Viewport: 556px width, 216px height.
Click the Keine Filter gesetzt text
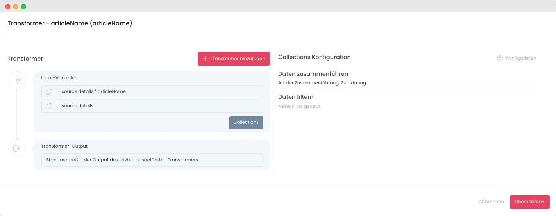click(300, 106)
